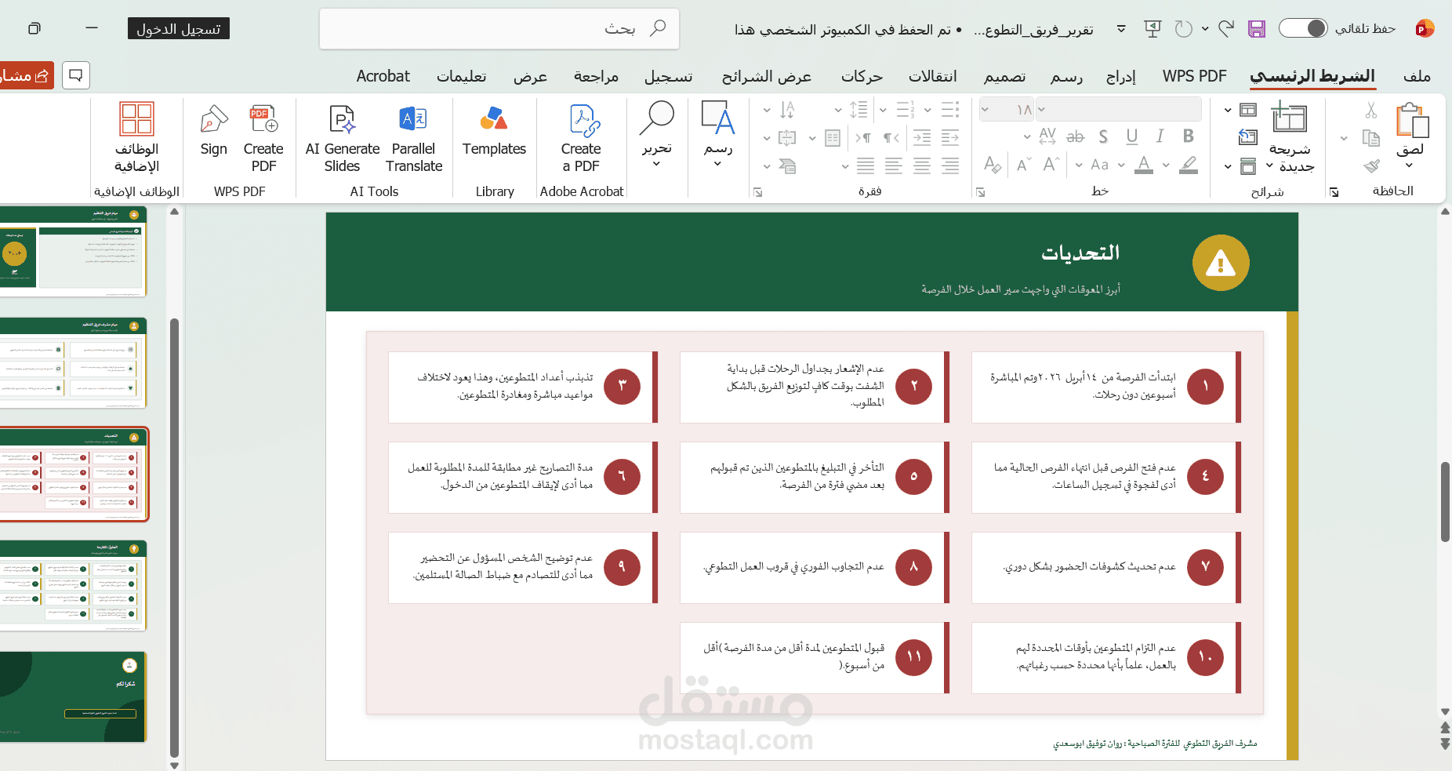The width and height of the screenshot is (1452, 771).
Task: Click the Increase Font Size icon
Action: tap(1051, 165)
